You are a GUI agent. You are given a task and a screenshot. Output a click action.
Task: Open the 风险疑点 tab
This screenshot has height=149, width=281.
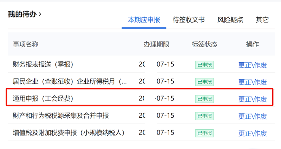pos(230,20)
